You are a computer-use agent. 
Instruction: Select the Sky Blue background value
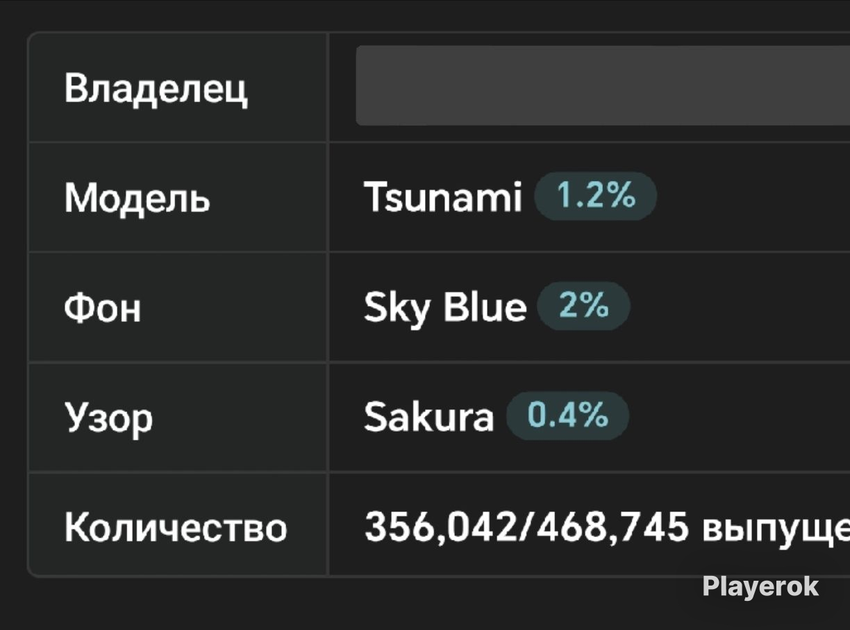click(x=445, y=307)
